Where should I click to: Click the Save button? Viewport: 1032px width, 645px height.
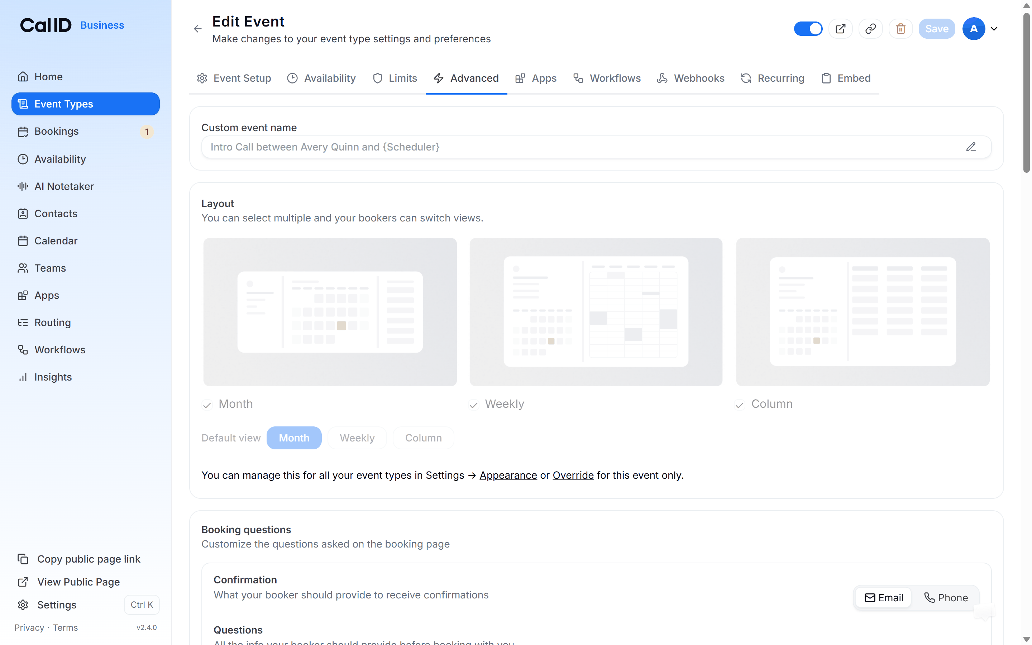(x=936, y=29)
